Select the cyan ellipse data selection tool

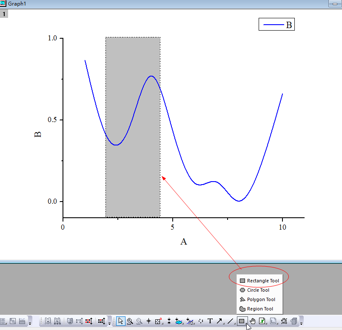[179, 321]
